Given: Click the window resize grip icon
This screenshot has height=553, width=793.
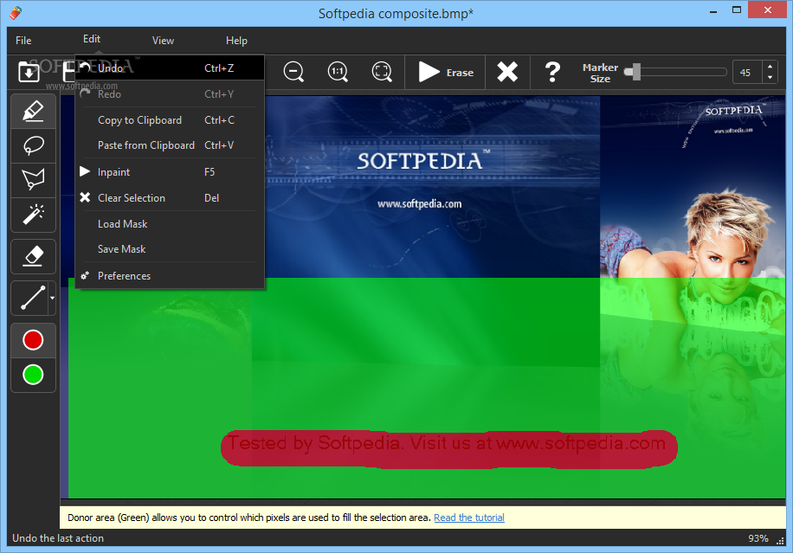Looking at the screenshot, I should [x=781, y=541].
